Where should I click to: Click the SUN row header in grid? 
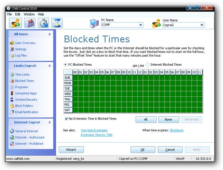click(x=68, y=78)
